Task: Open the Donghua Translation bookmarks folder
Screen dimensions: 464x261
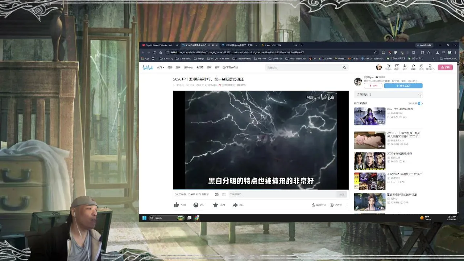Action: 218,58
